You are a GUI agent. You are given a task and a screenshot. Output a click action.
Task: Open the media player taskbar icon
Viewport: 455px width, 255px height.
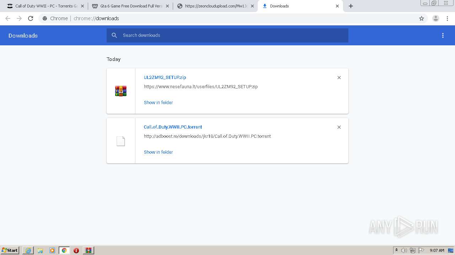52,250
